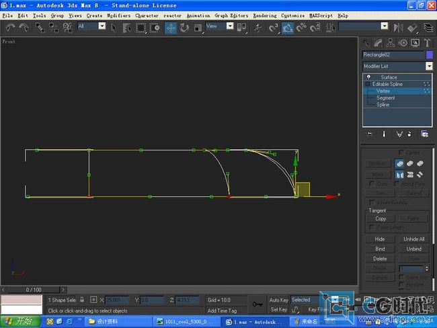The height and width of the screenshot is (328, 437).
Task: Collapse the Editable Spline tree node
Action: (x=367, y=84)
